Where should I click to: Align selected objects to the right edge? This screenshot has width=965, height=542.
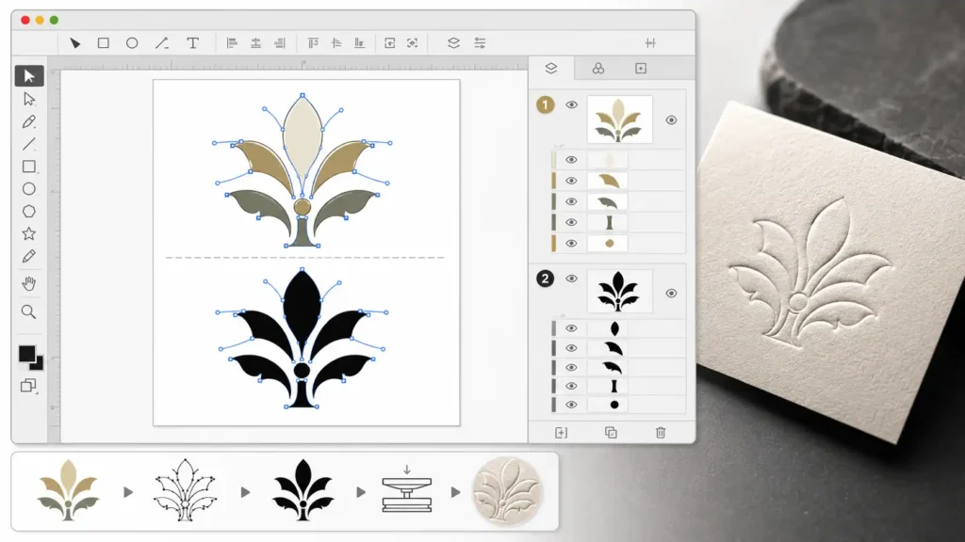279,43
